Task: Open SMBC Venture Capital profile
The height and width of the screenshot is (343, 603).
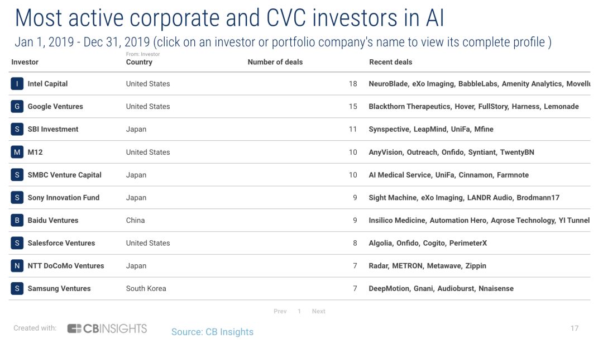Action: 64,175
